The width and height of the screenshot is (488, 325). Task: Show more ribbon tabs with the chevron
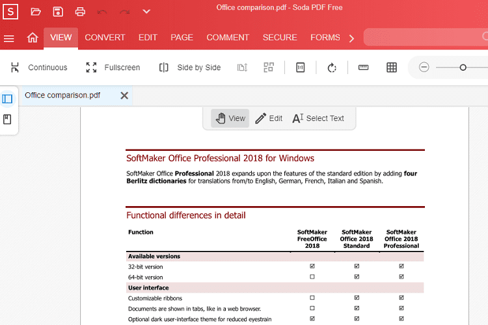351,38
